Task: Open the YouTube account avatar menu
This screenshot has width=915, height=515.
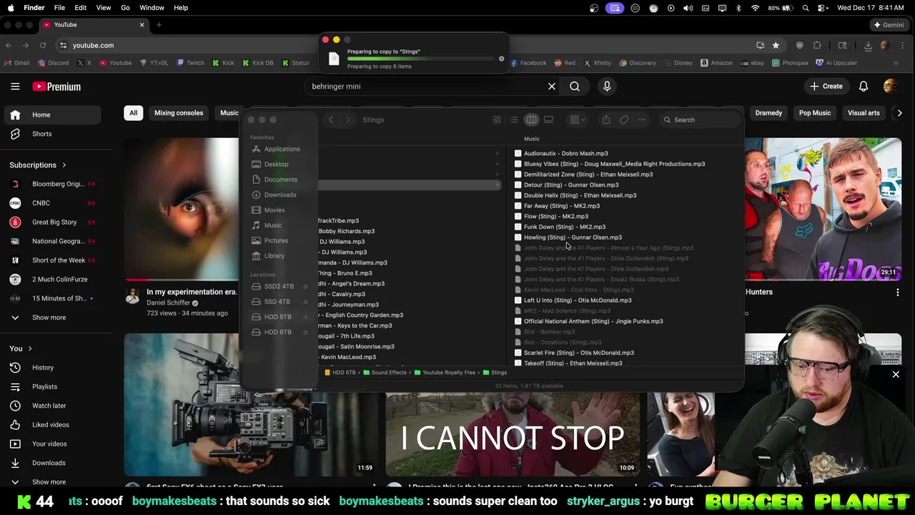Action: (x=891, y=87)
